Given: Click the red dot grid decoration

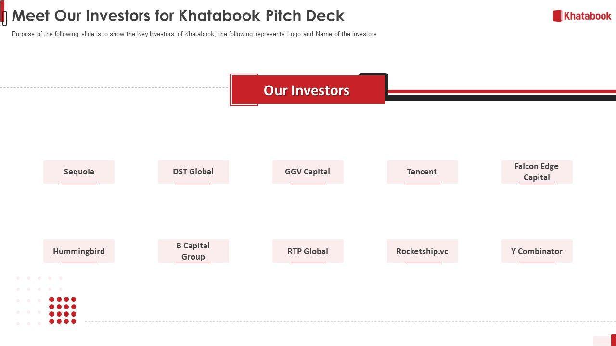Looking at the screenshot, I should (x=63, y=310).
